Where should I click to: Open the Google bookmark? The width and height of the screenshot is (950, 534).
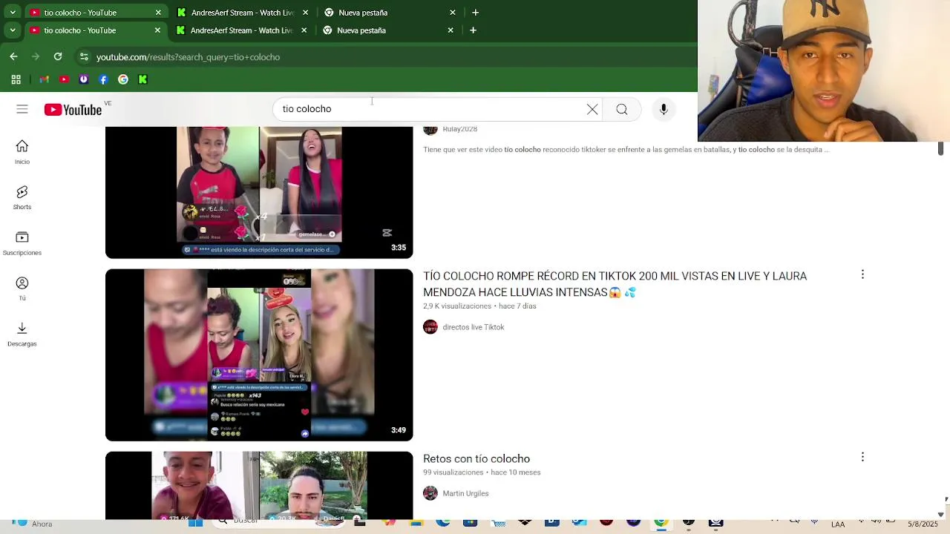point(123,79)
